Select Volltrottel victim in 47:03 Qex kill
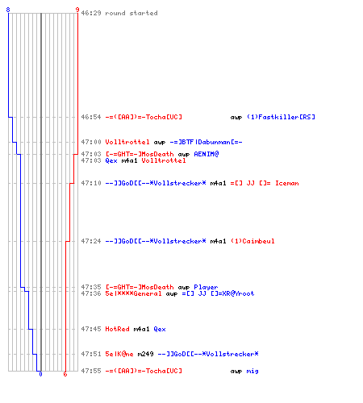This screenshot has height=403, width=363. pos(164,160)
